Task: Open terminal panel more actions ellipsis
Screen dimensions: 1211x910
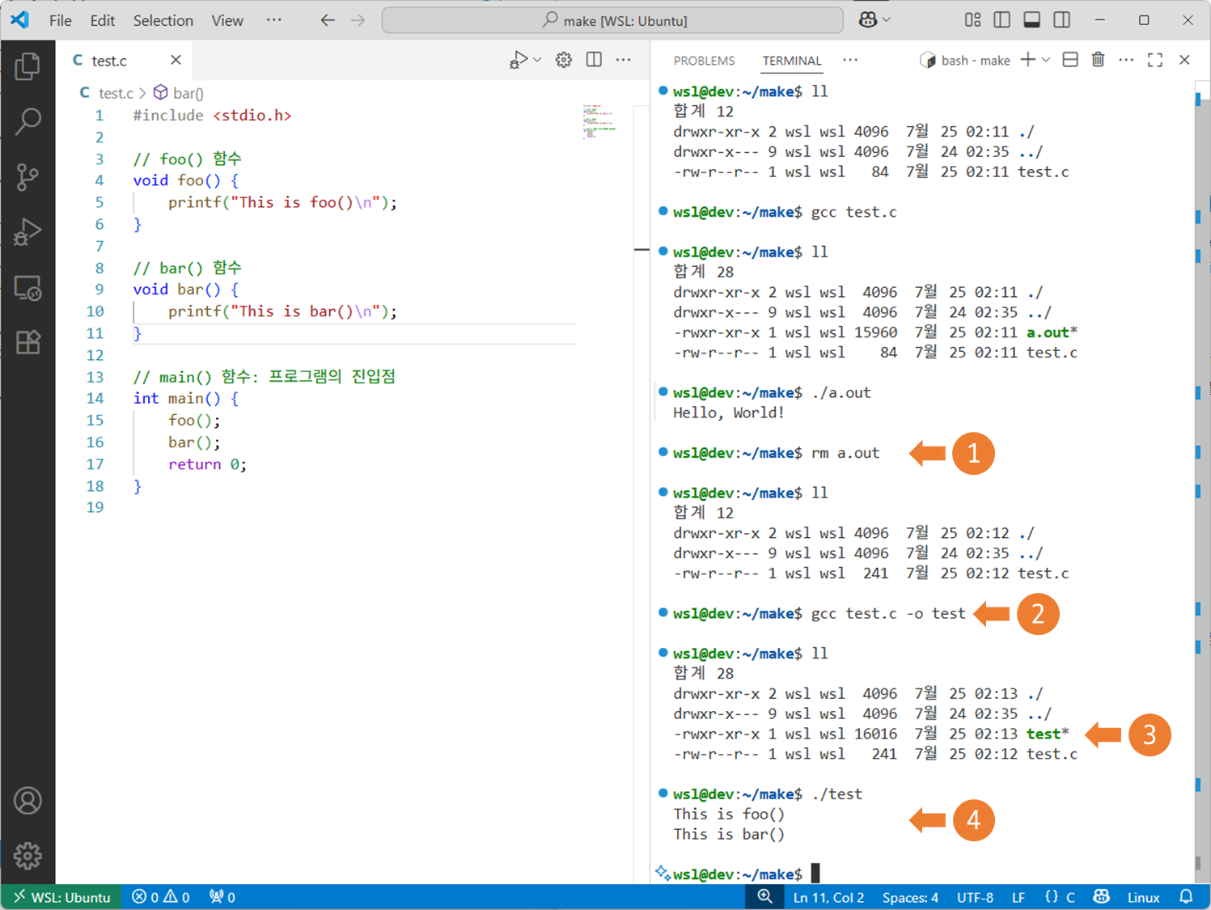Action: (x=1126, y=60)
